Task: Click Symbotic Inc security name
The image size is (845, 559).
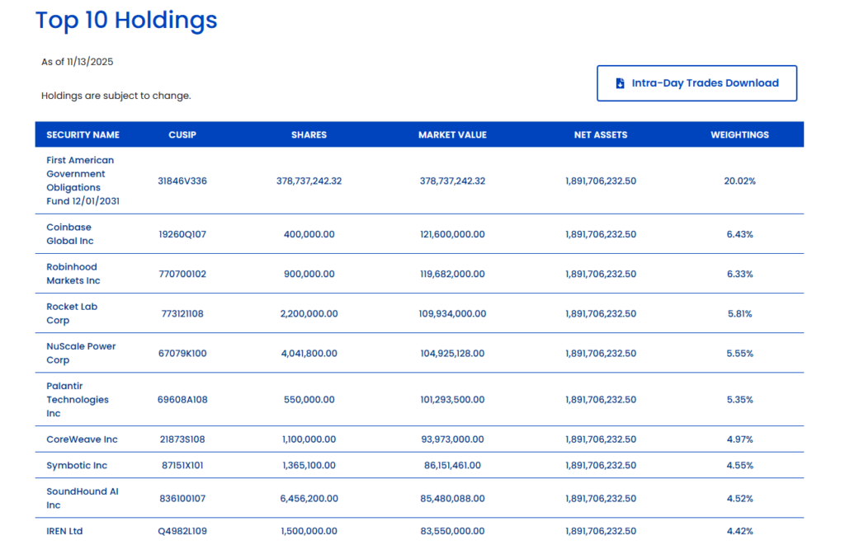Action: (77, 465)
